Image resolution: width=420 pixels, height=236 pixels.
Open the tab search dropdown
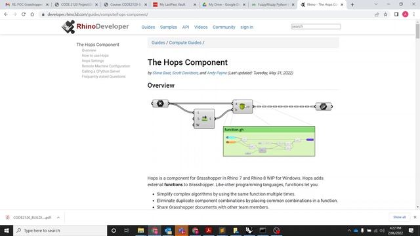(x=376, y=5)
